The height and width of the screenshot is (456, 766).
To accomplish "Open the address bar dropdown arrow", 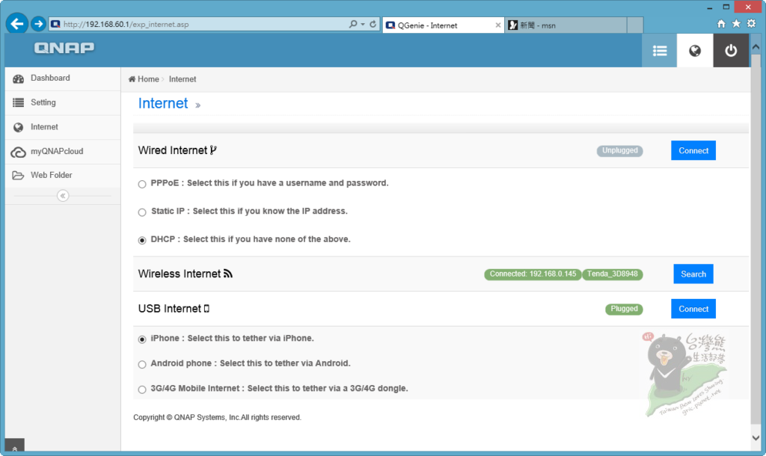I will point(363,24).
